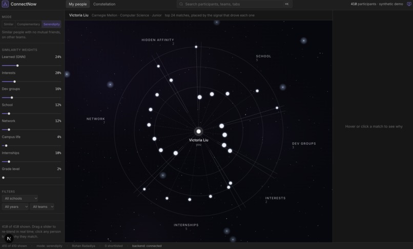Click the Learned (GNN) weight slider
Viewport: 413px width, 249px height.
31,65
